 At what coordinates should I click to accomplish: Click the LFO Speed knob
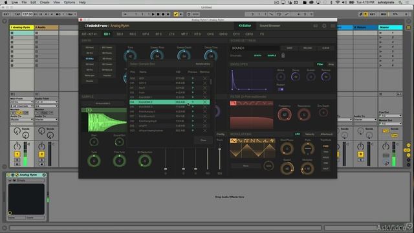pyautogui.click(x=287, y=168)
